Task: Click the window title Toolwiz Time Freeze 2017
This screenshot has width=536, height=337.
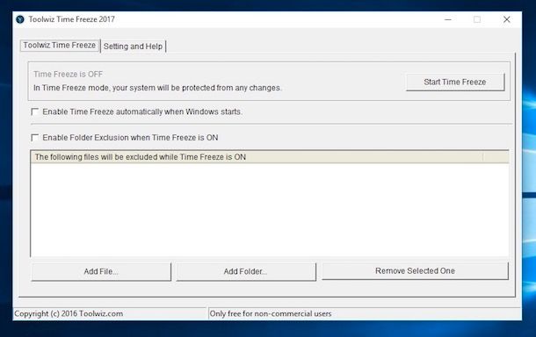Action: [x=71, y=19]
